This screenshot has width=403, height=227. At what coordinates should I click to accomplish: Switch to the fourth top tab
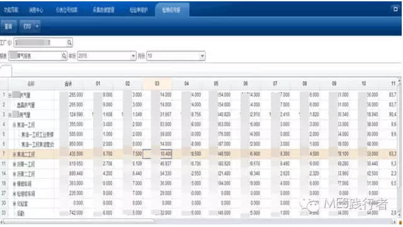click(103, 10)
